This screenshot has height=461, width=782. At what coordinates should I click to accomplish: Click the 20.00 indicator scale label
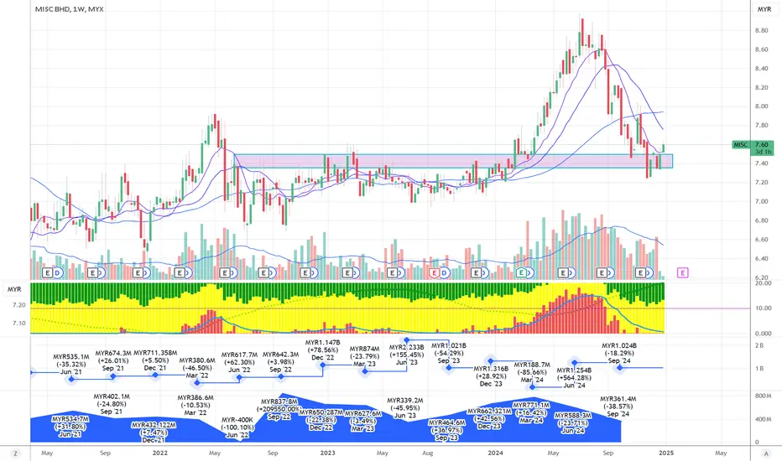pyautogui.click(x=764, y=283)
